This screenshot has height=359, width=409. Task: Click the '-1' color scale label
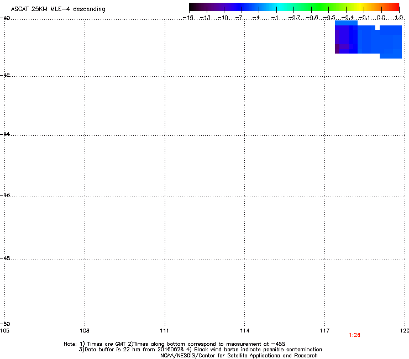pyautogui.click(x=274, y=18)
